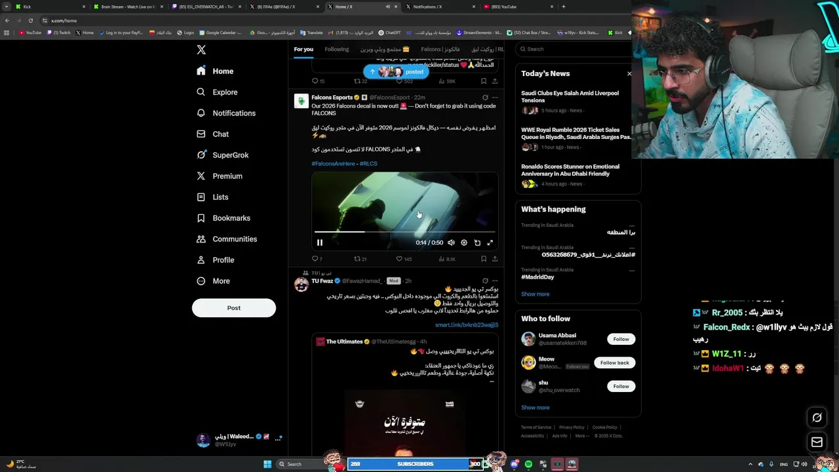Open the smart.link URL in TU Fwaz post

[467, 325]
